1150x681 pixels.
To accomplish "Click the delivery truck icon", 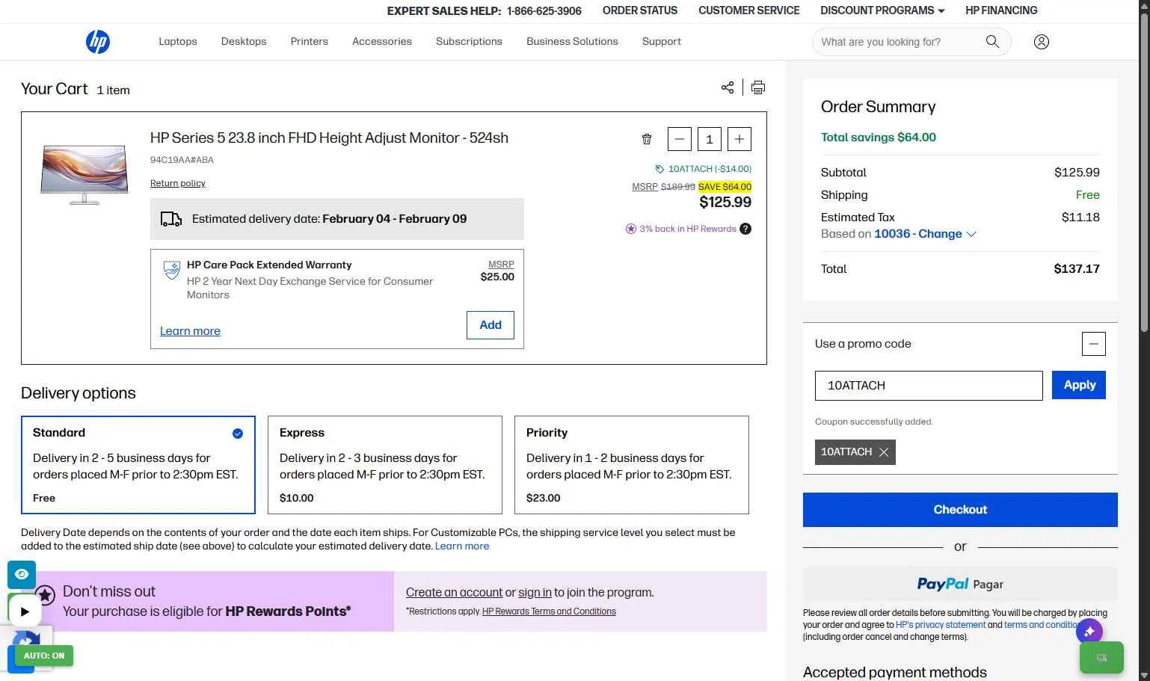I will tap(171, 219).
